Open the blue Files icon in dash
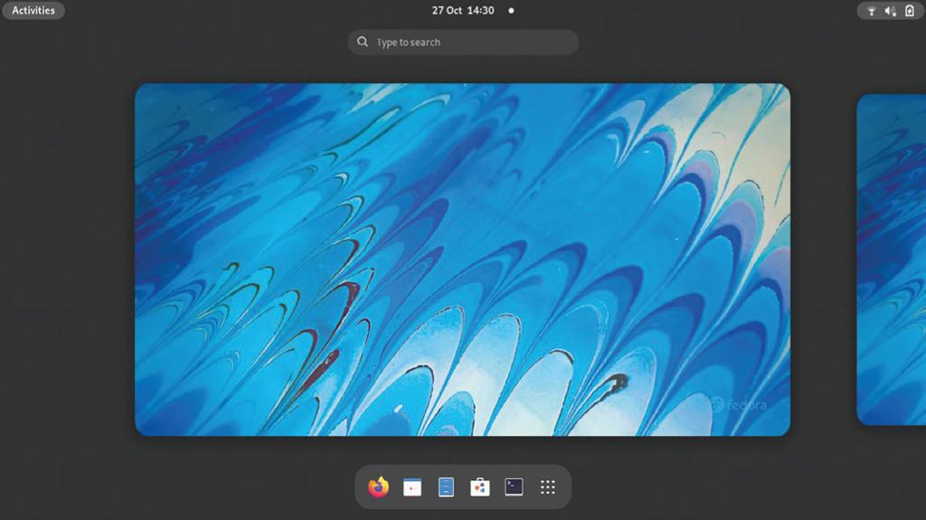 [x=446, y=487]
